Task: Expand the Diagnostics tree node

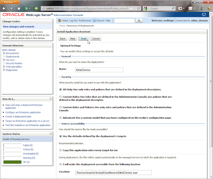Action: coord(4,70)
